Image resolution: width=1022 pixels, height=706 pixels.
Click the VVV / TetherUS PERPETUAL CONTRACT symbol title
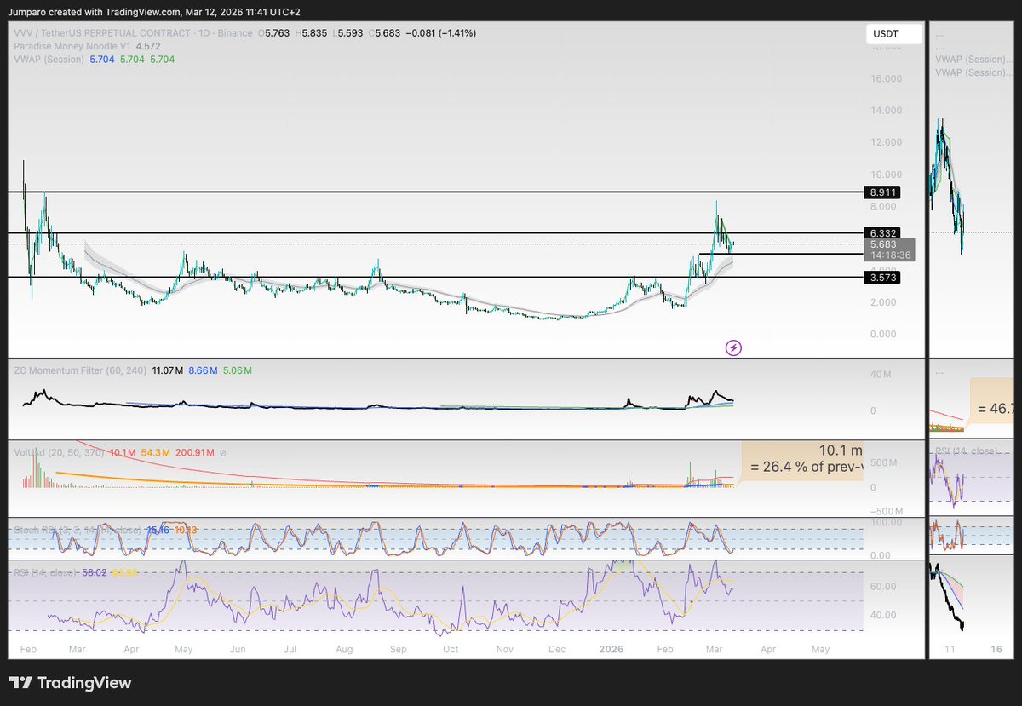pos(132,33)
